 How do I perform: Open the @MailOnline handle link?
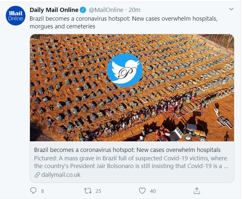(x=106, y=10)
